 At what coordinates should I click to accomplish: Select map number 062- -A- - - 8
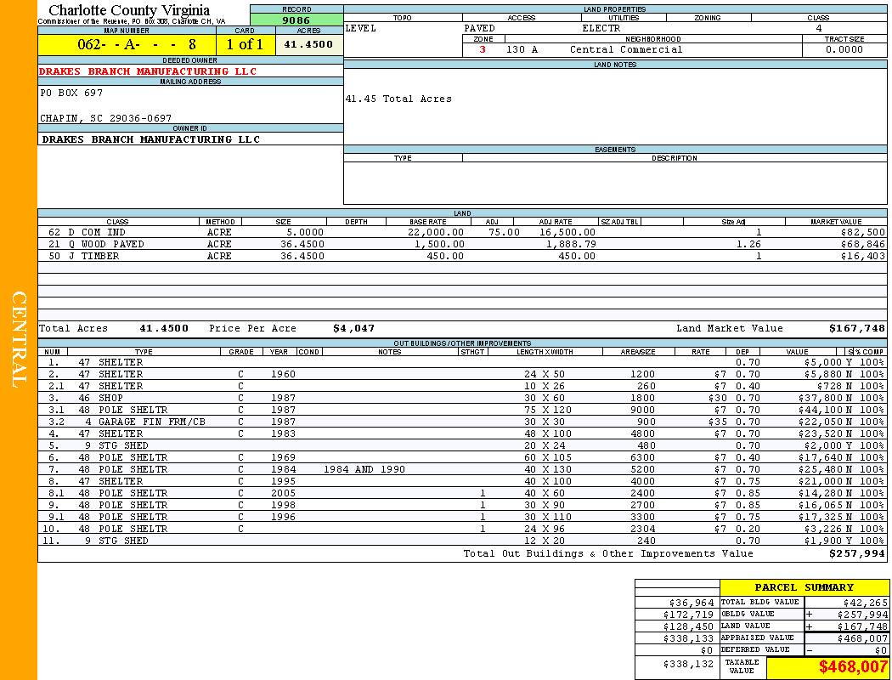click(x=137, y=44)
